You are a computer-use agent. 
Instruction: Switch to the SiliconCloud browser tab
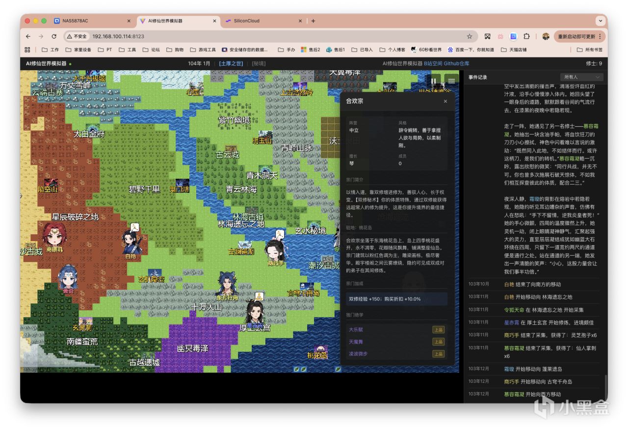click(x=264, y=21)
